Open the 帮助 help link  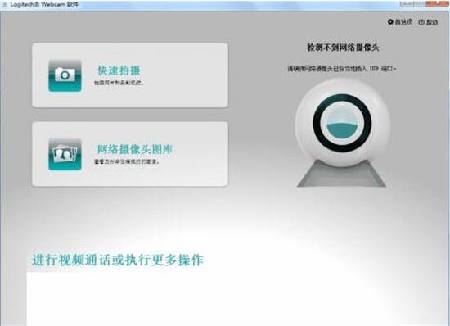pyautogui.click(x=432, y=22)
